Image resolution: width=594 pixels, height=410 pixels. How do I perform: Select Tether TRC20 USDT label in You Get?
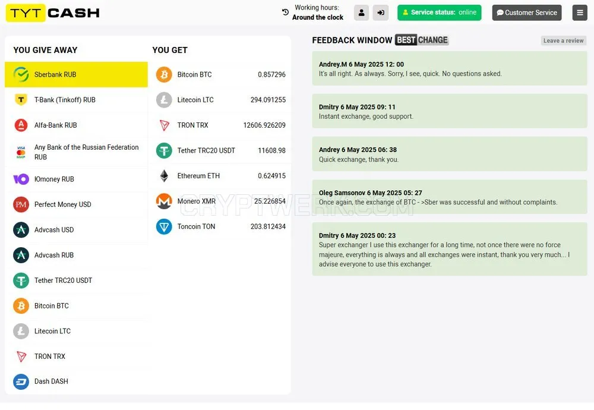coord(206,150)
